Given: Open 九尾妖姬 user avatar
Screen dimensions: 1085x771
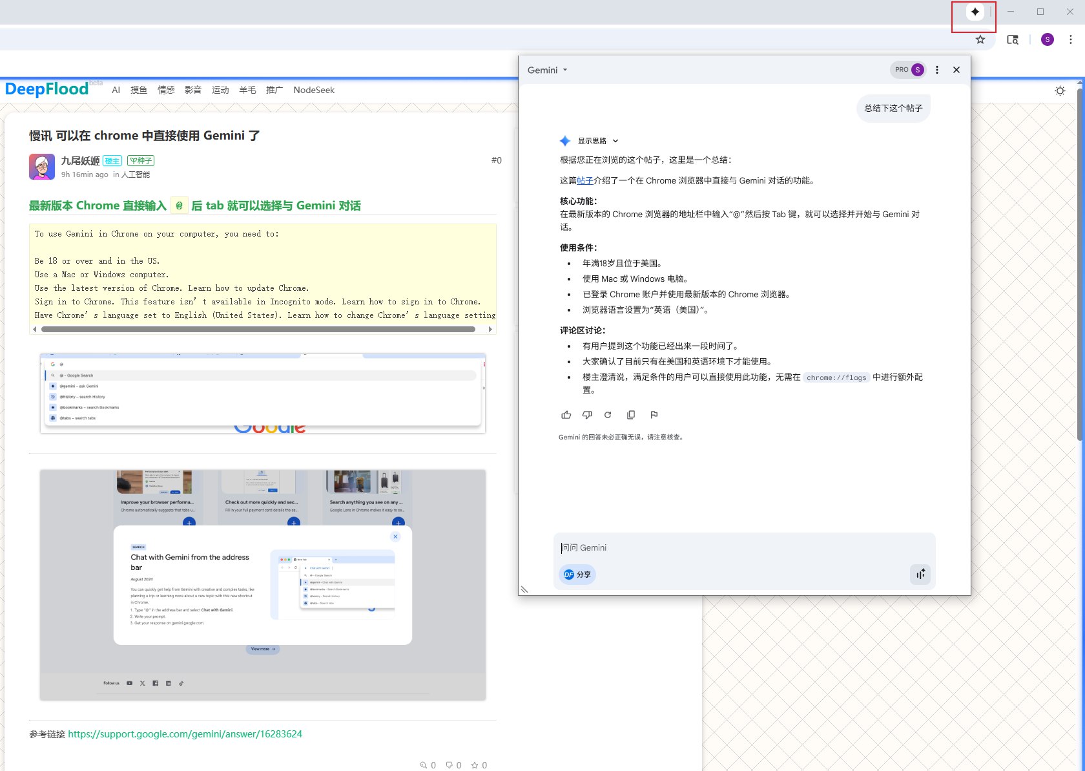Looking at the screenshot, I should [x=42, y=167].
